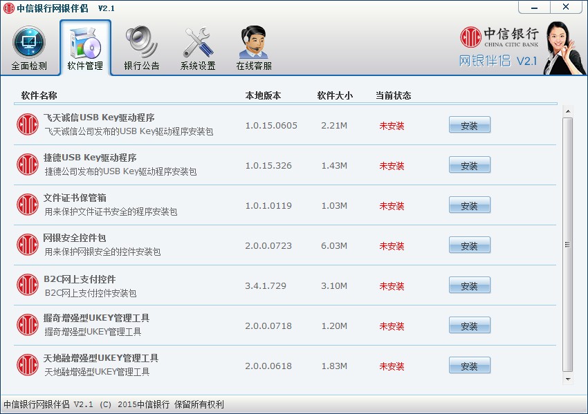Viewport: 588px width, 414px height.
Task: Click the 软件大小 column header
Action: [335, 95]
